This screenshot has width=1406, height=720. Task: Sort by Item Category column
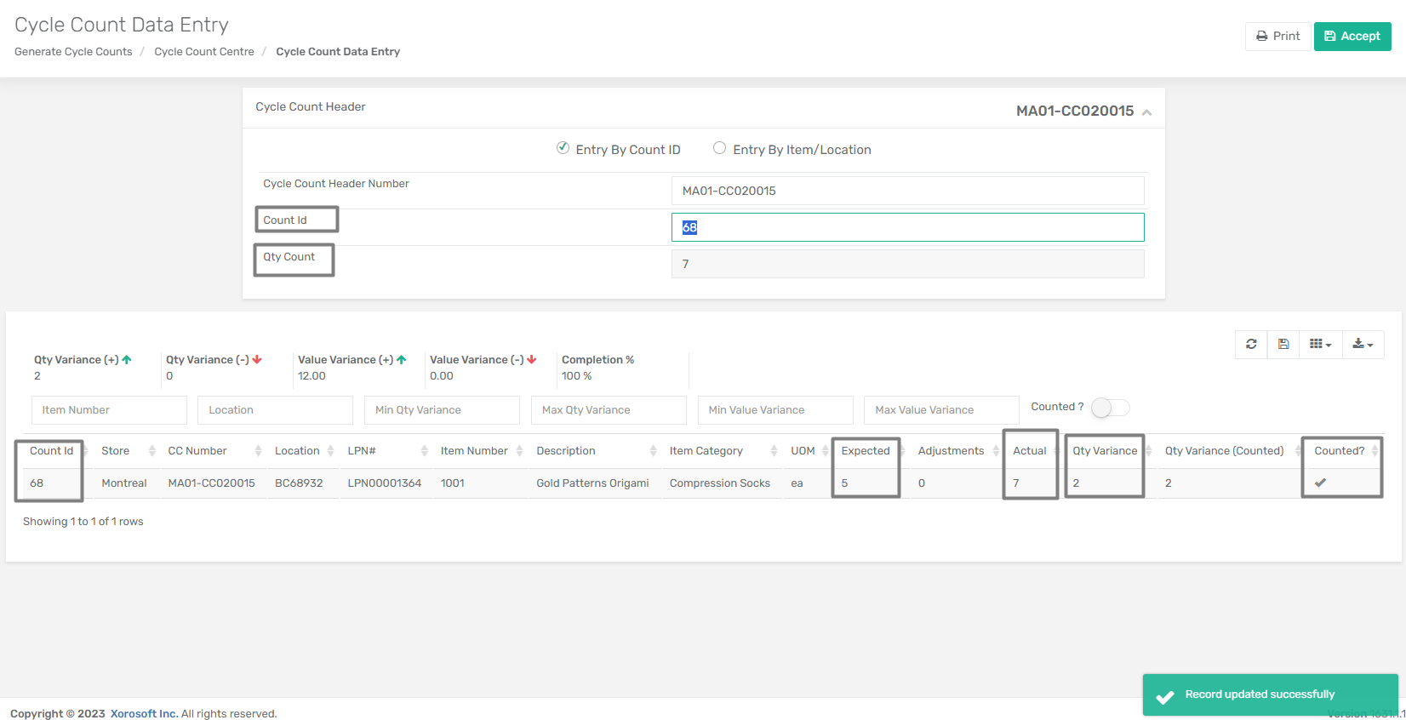tap(722, 451)
